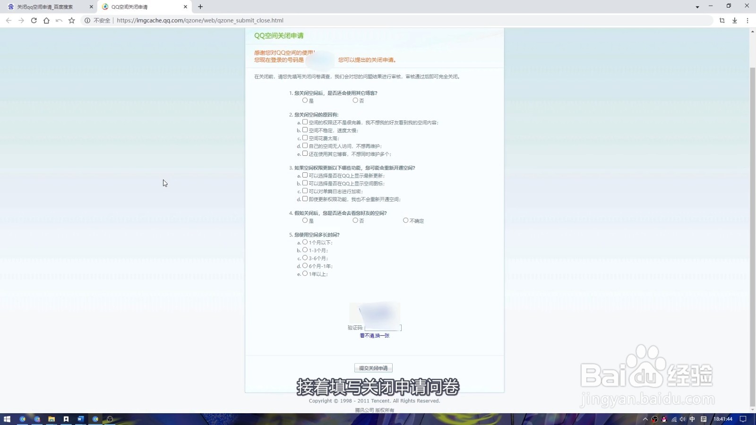Screen dimensions: 756x425
Task: Click 看不清,换一张 to refresh captcha
Action: click(375, 336)
